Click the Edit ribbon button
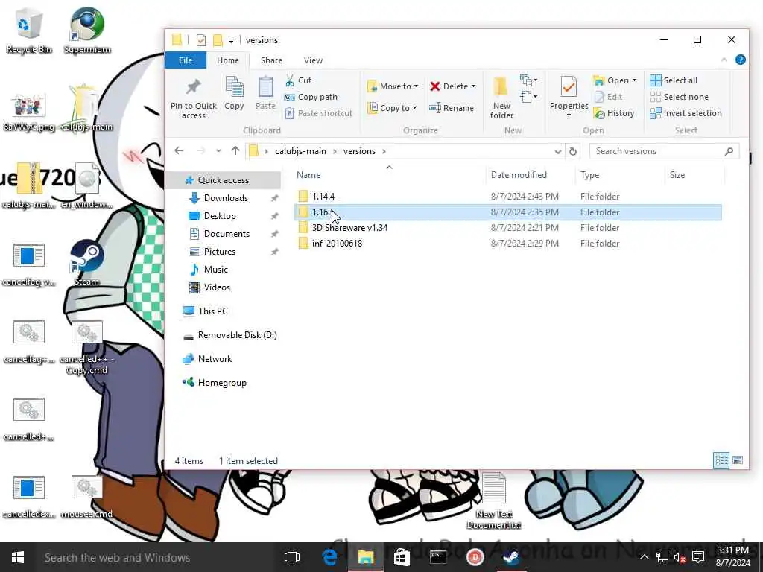This screenshot has height=572, width=763. (x=608, y=97)
